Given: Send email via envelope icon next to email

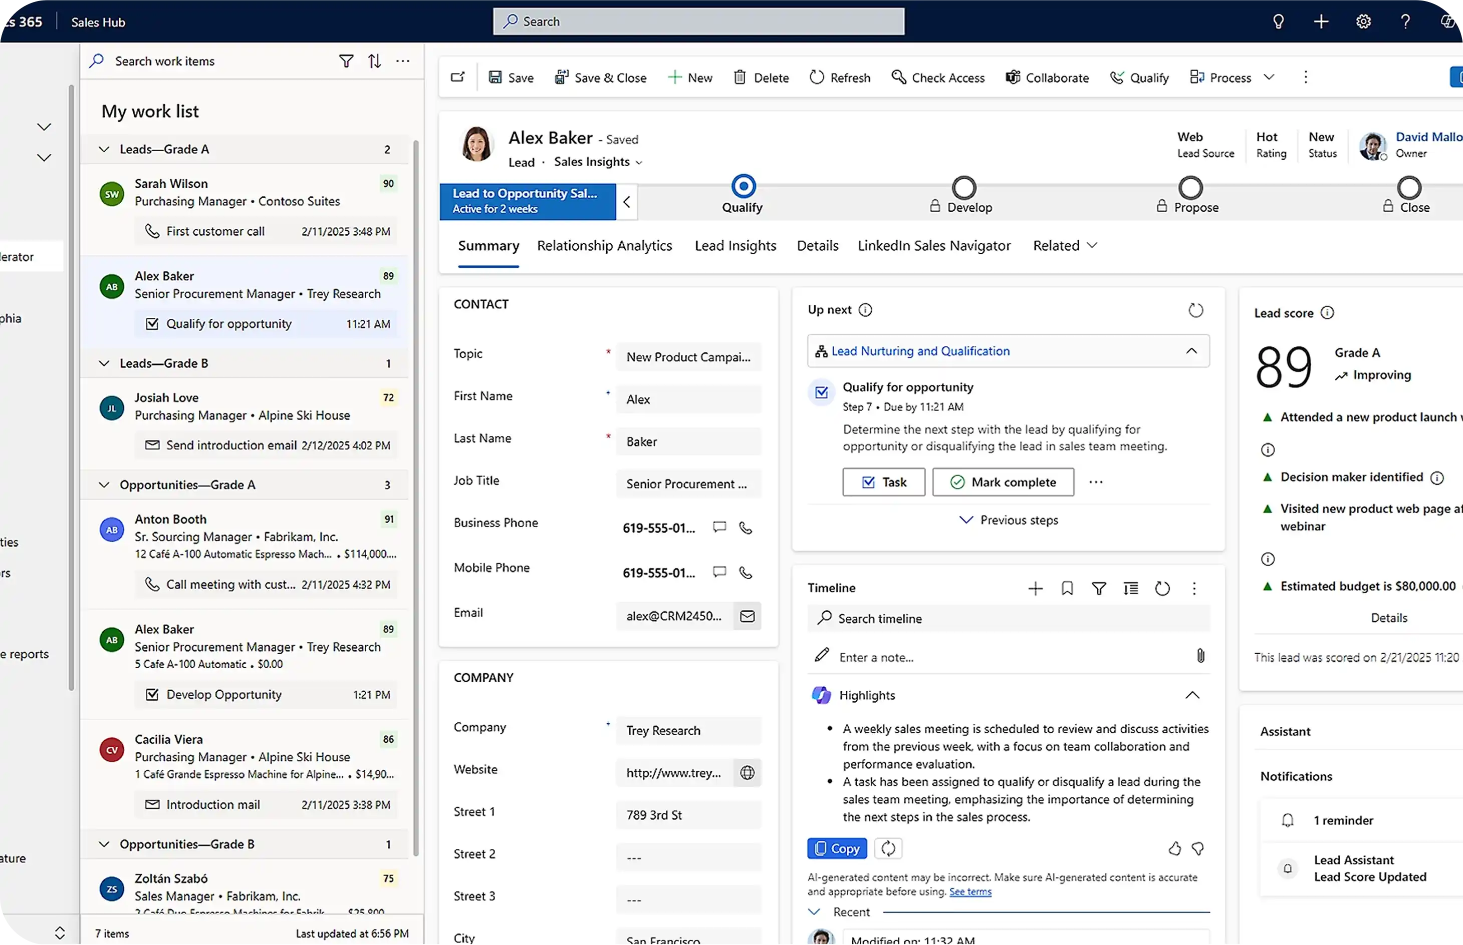Looking at the screenshot, I should 747,616.
